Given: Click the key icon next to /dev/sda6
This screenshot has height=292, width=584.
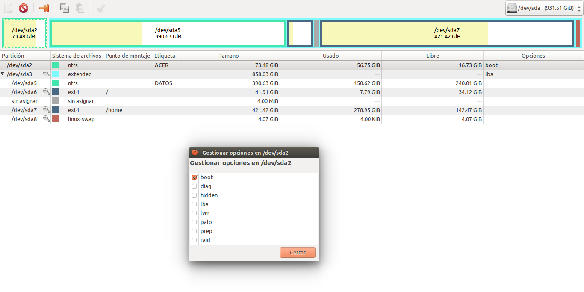Looking at the screenshot, I should click(47, 92).
